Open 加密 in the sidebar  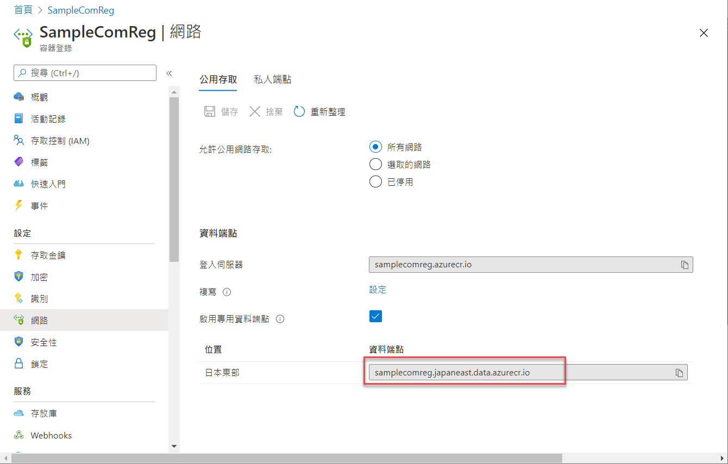[84, 277]
